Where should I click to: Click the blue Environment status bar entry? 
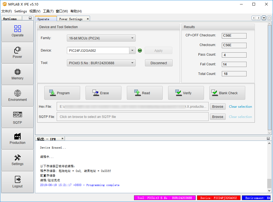256,198
